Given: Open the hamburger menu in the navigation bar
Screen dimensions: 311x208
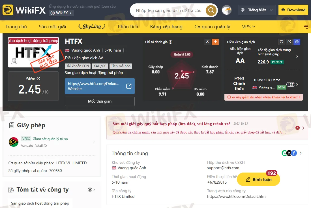Looking at the screenshot, I should click(x=306, y=27).
